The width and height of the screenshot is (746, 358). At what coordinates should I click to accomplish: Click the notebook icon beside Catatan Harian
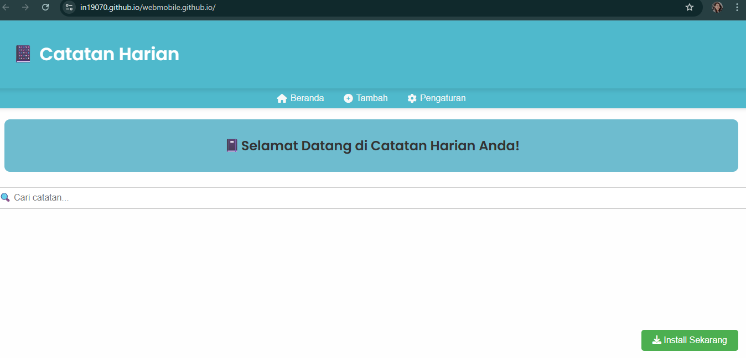[x=23, y=54]
